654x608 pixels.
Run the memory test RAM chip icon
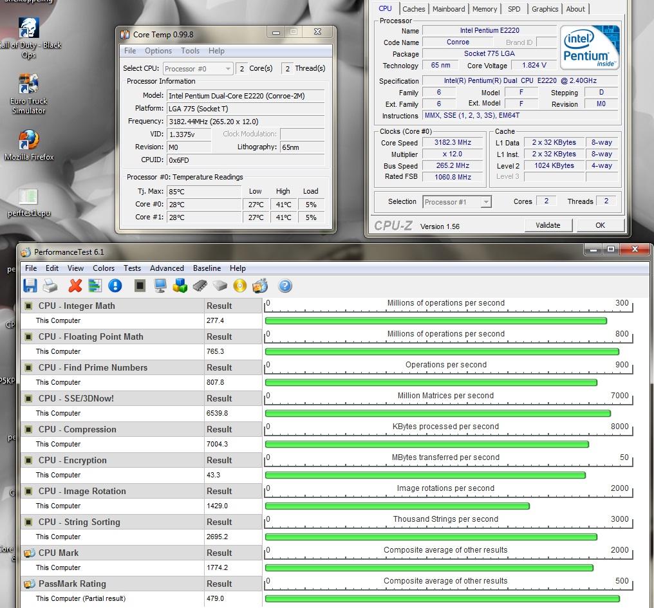click(200, 286)
